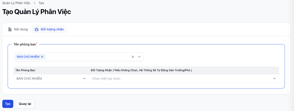Click the document icon beside Nội dung
The image size is (294, 111).
coord(10,29)
